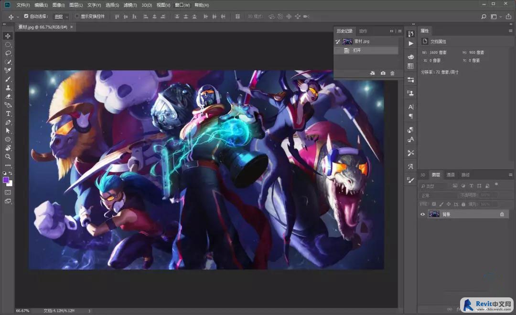Select the Move tool in the toolbox

[x=8, y=36]
